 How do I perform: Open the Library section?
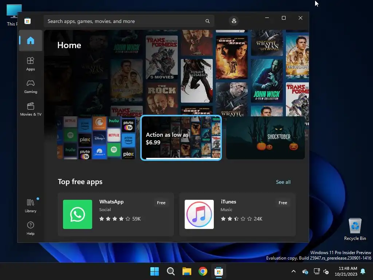pos(31,206)
